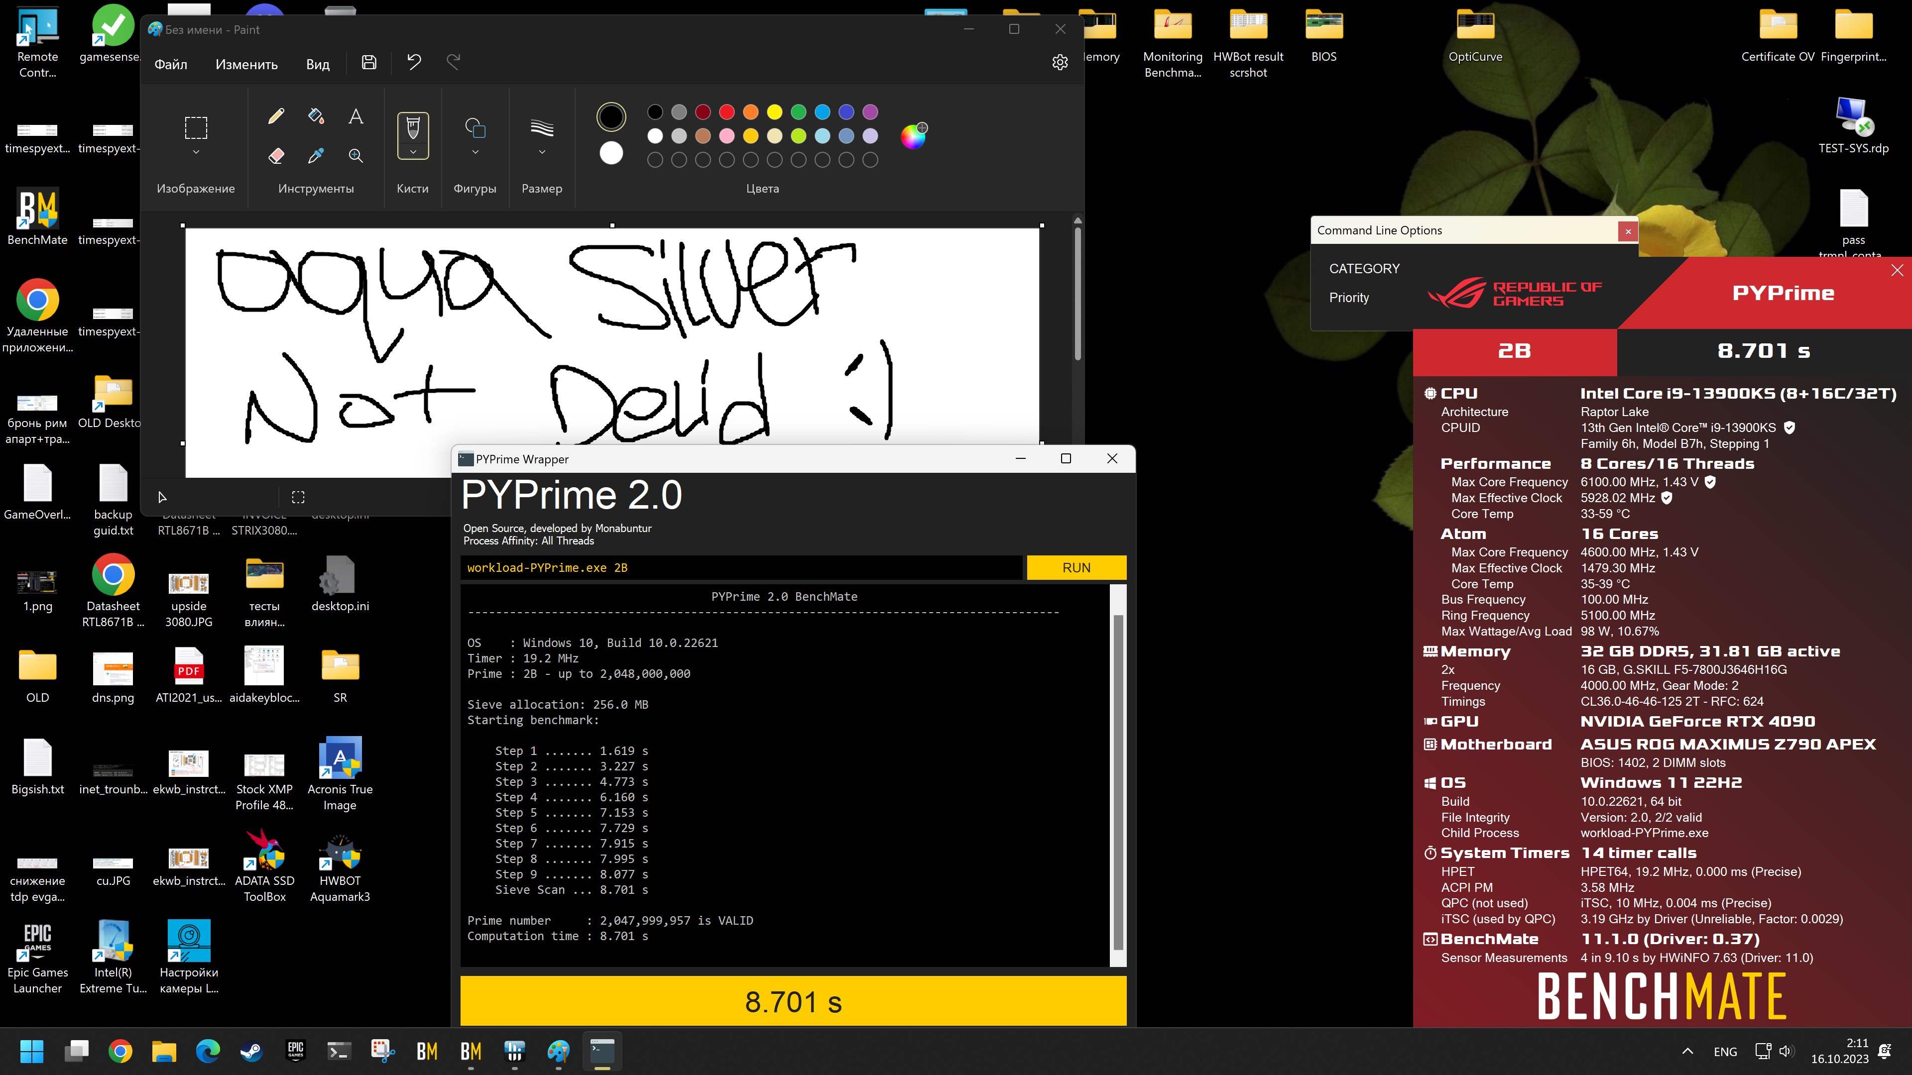Close BenchMate PYPrime result overlay
Screen dimensions: 1912x1075
[x=1897, y=270]
